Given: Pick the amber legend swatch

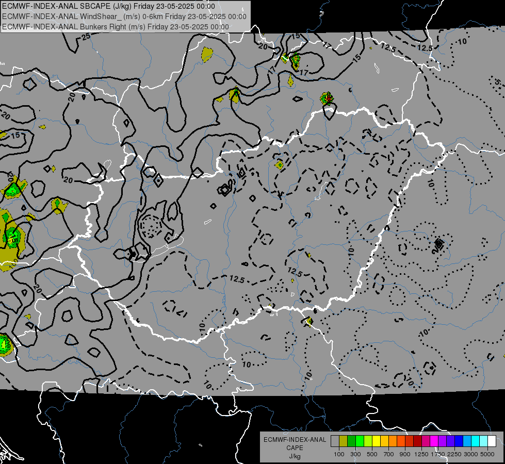Looking at the screenshot, I should click(x=384, y=441).
